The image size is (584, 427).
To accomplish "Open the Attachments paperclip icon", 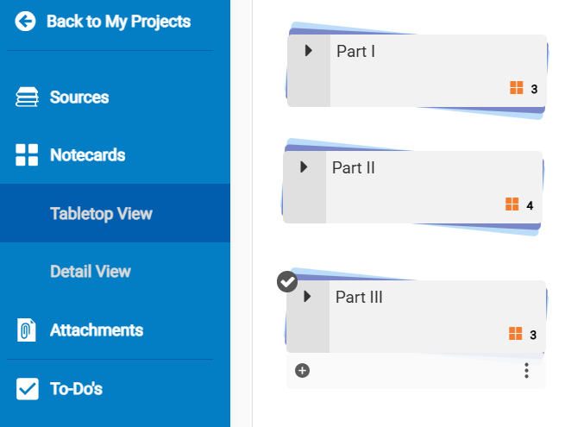I will pos(27,330).
